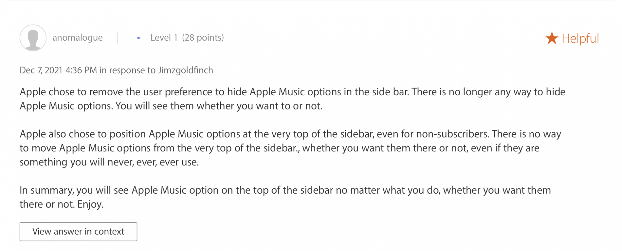Image resolution: width=622 pixels, height=251 pixels.
Task: Click the orange Helpful label text
Action: pyautogui.click(x=580, y=38)
